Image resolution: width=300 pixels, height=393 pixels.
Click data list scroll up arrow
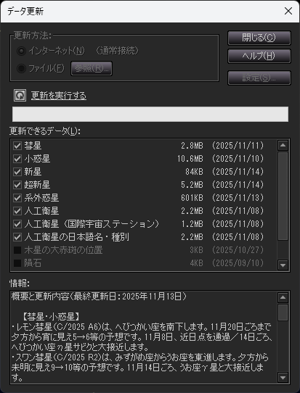pos(283,145)
